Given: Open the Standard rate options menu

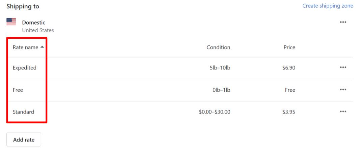Looking at the screenshot, I should click(x=343, y=112).
